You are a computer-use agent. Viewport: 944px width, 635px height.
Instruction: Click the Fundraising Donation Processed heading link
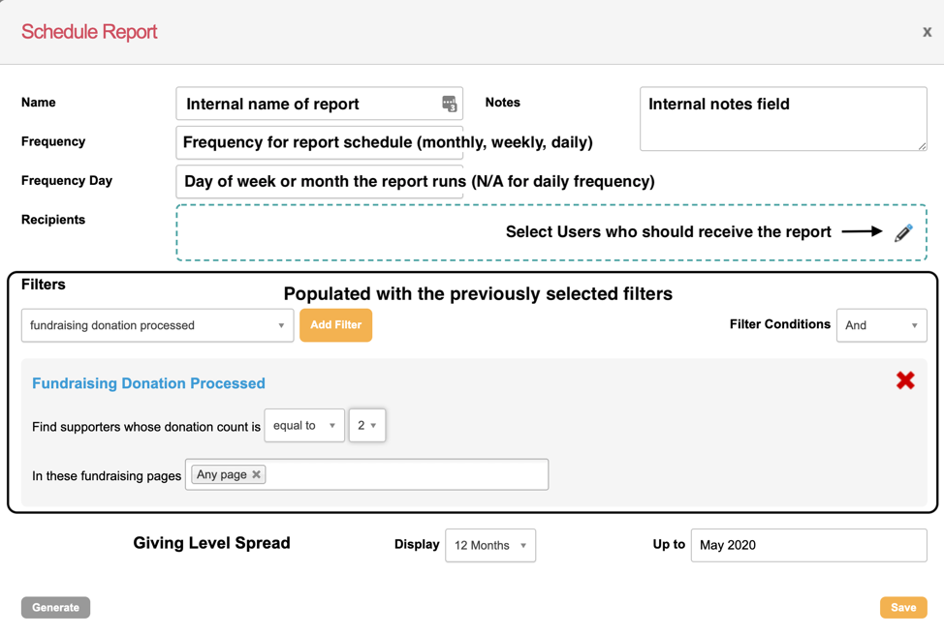[148, 383]
